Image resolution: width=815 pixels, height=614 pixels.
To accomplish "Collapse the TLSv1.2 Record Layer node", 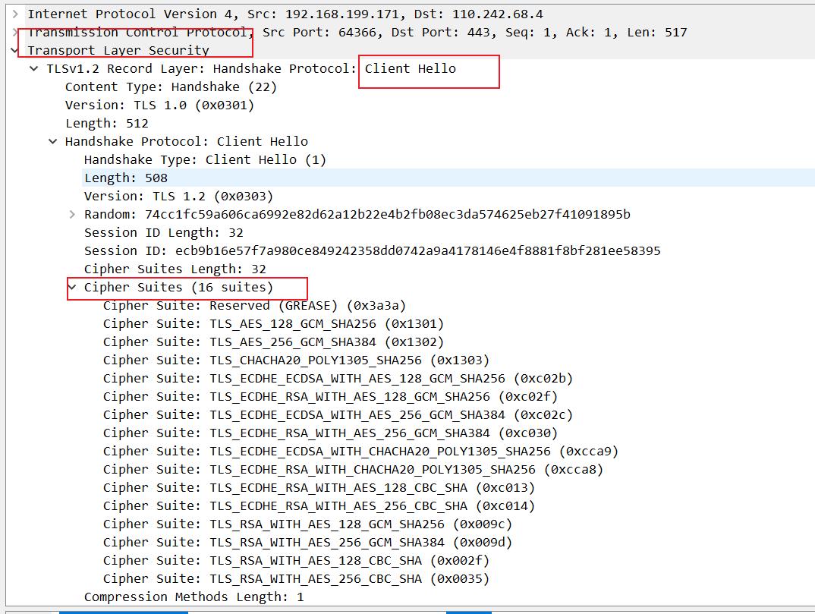I will tap(34, 68).
